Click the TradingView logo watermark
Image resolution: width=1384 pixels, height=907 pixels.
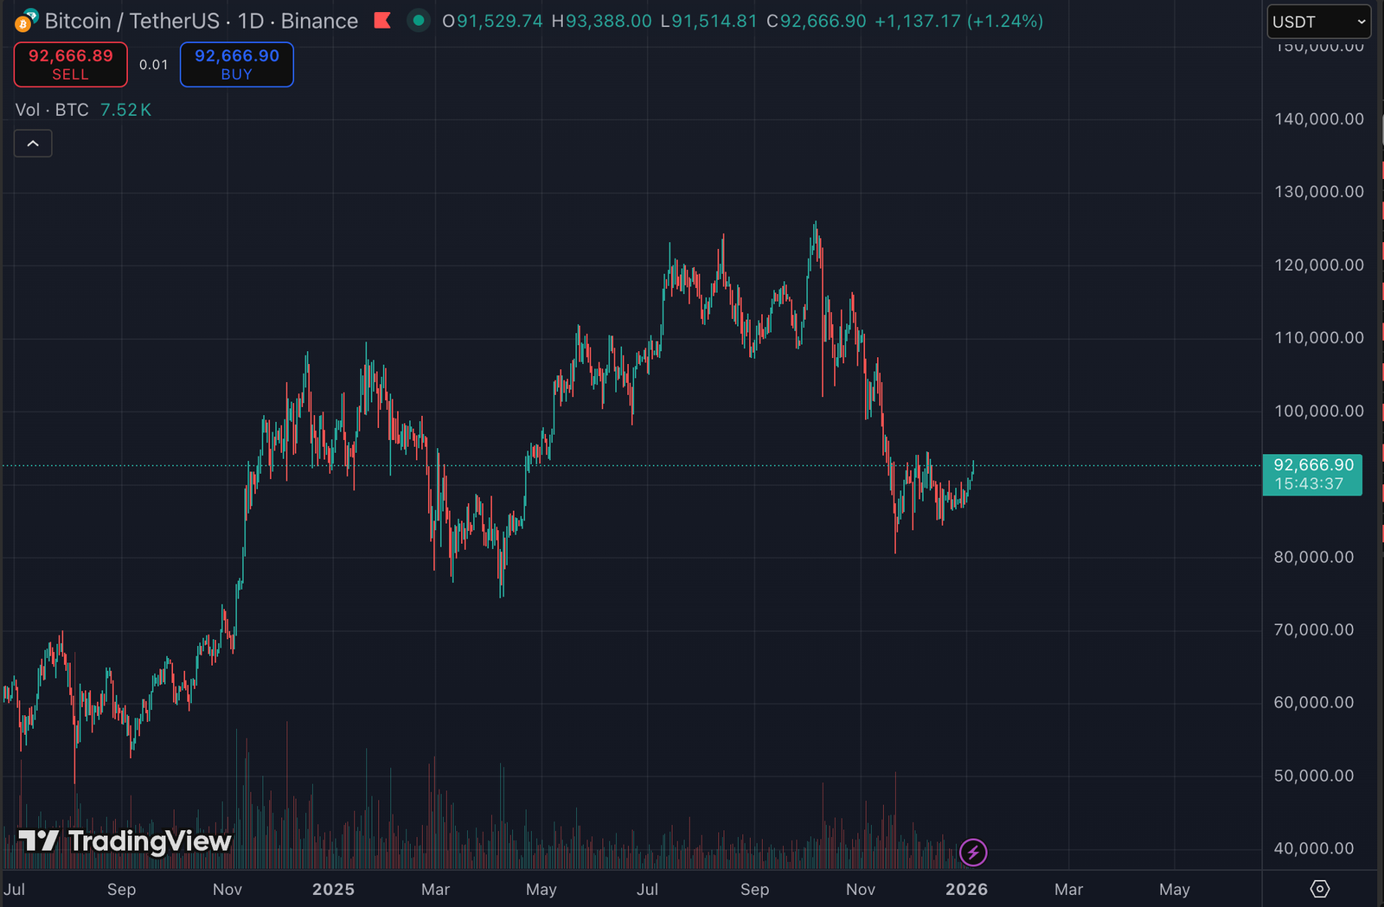point(125,841)
